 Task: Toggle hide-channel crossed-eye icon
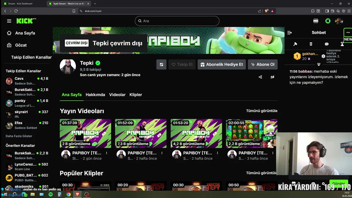pos(272,77)
